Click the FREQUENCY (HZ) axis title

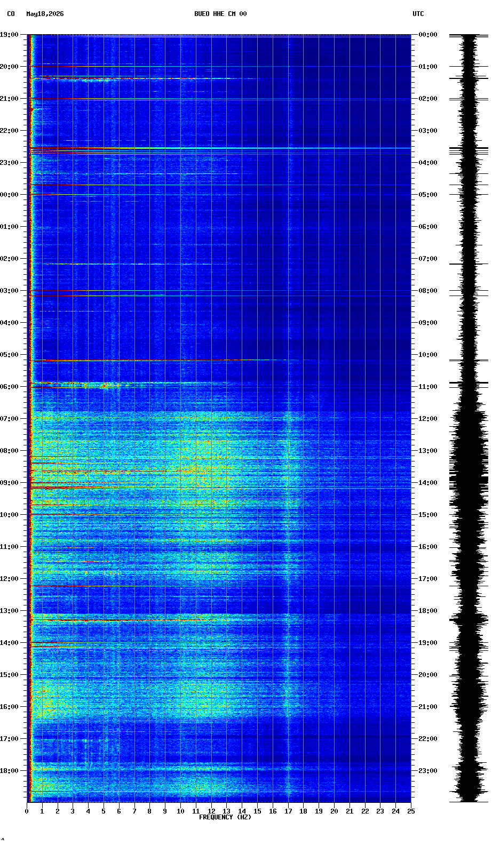(x=225, y=817)
